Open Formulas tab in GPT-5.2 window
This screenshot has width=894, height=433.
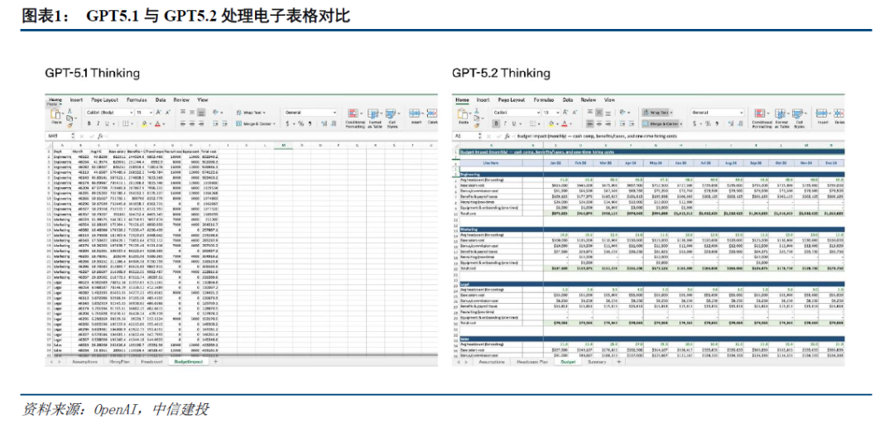[x=543, y=100]
